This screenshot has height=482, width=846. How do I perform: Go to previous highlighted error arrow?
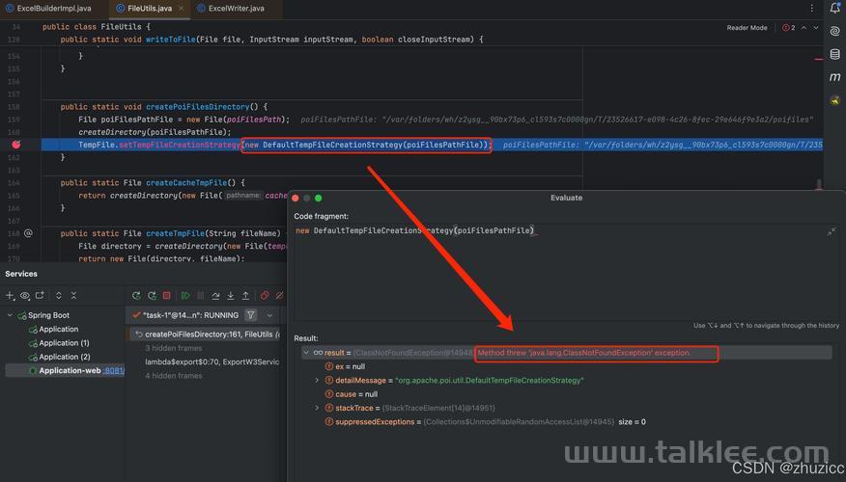(x=804, y=27)
